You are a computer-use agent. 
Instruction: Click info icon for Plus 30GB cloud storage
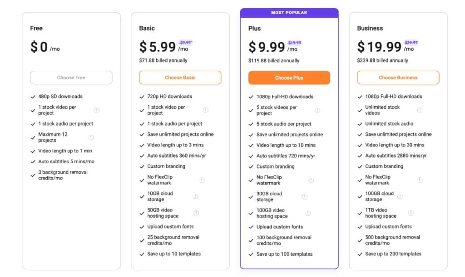coord(305,197)
